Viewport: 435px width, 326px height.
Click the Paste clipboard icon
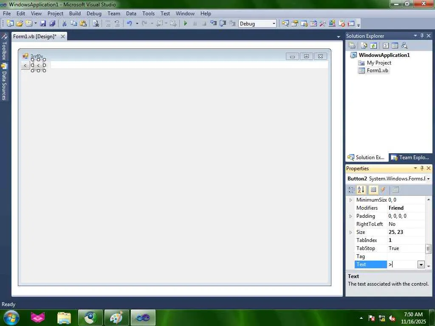83,24
